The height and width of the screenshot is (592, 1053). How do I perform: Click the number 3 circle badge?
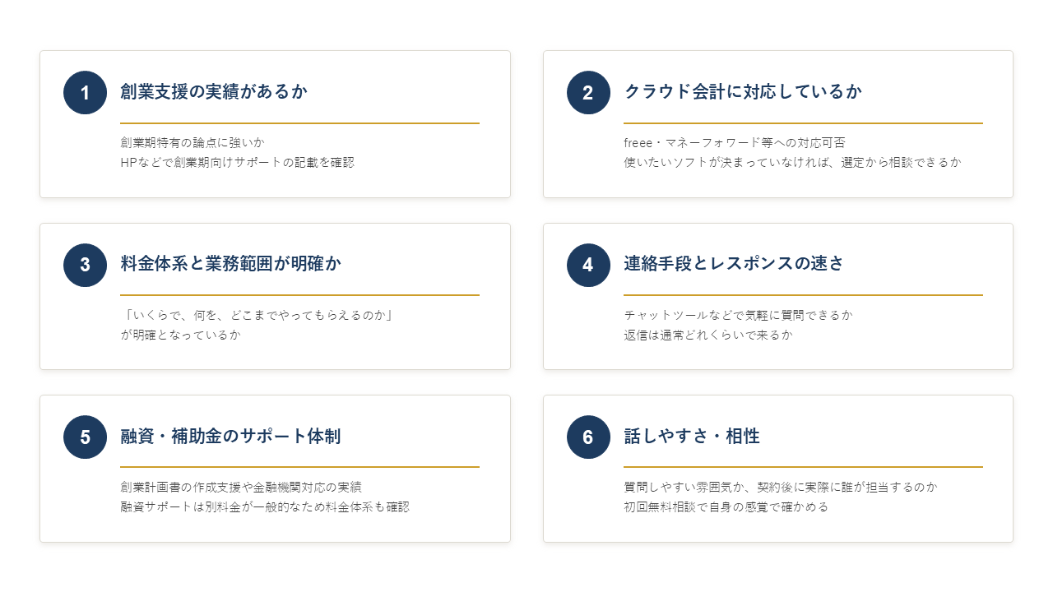tap(85, 265)
